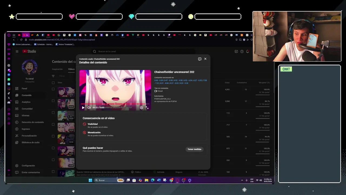Jump to the 9:02 - 9:28 match segment
The width and height of the screenshot is (346, 195).
tap(184, 83)
